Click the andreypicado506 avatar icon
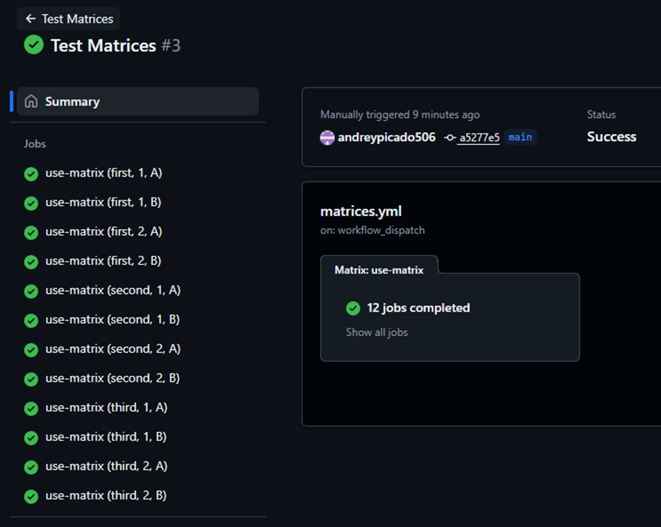Image resolution: width=661 pixels, height=527 pixels. tap(327, 138)
